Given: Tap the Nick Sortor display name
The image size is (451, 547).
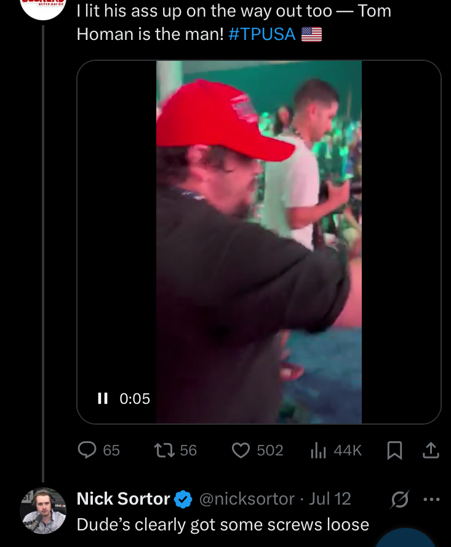Looking at the screenshot, I should click(123, 499).
